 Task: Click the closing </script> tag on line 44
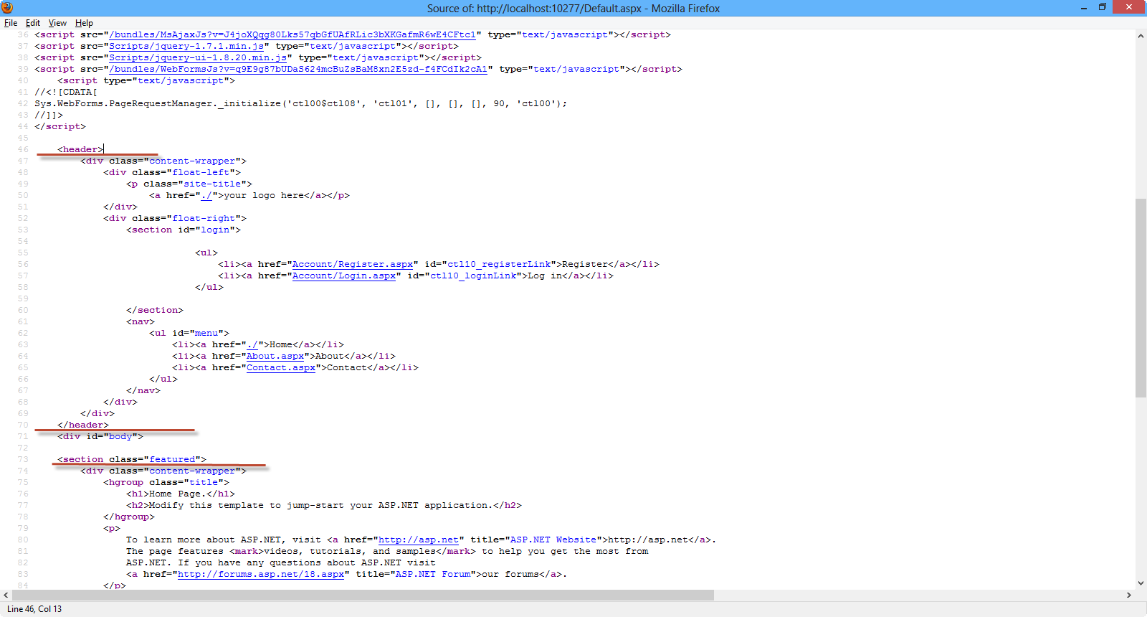pos(60,126)
